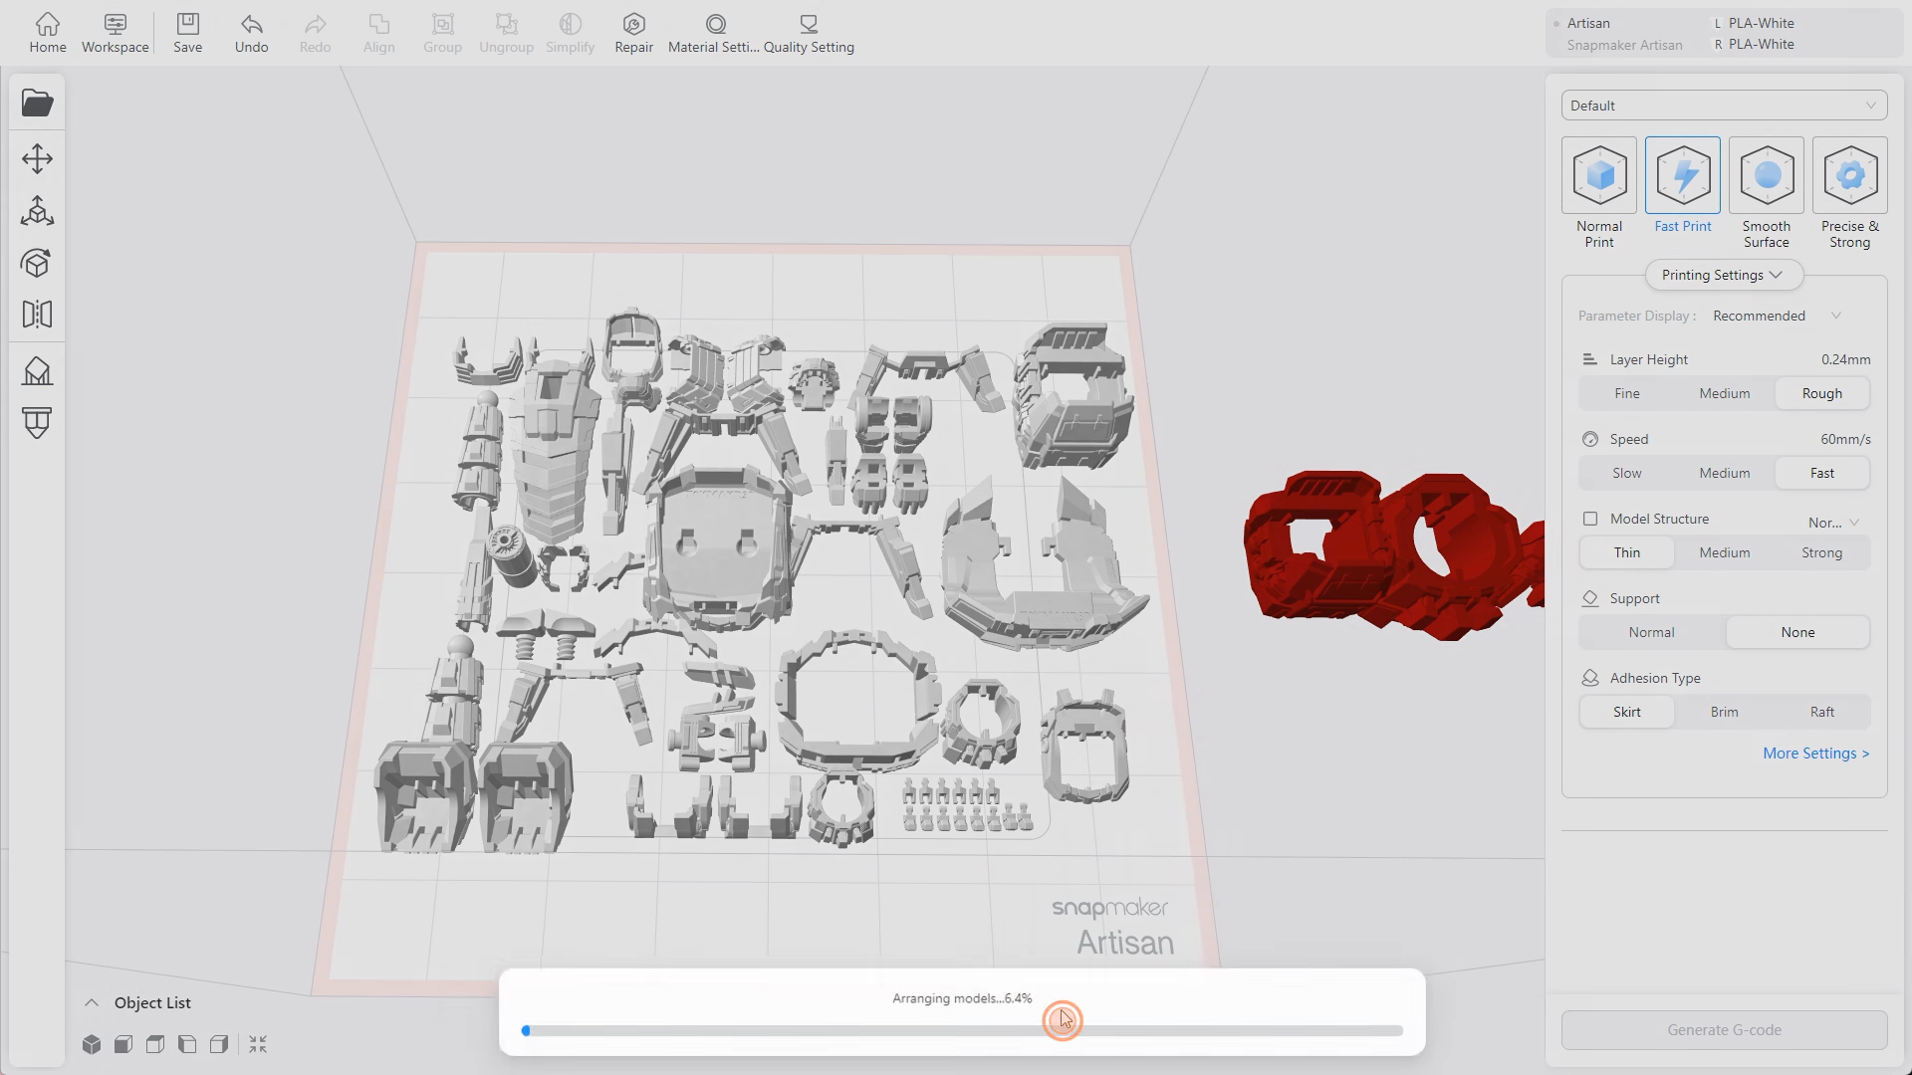Click the Open File icon in the sidebar
This screenshot has height=1075, width=1912.
click(37, 103)
